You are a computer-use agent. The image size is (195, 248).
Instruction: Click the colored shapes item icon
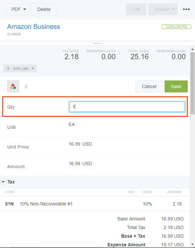[x=13, y=86]
